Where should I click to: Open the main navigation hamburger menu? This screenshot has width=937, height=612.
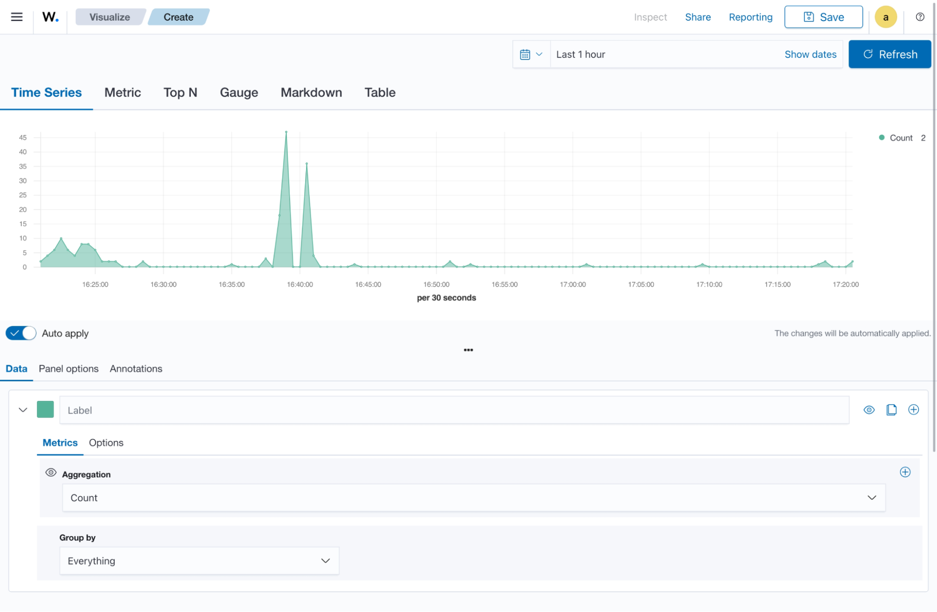[x=16, y=16]
